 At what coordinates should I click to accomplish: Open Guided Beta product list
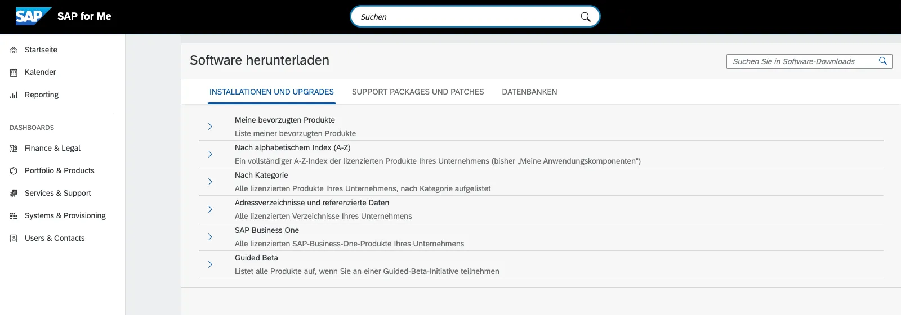tap(256, 258)
